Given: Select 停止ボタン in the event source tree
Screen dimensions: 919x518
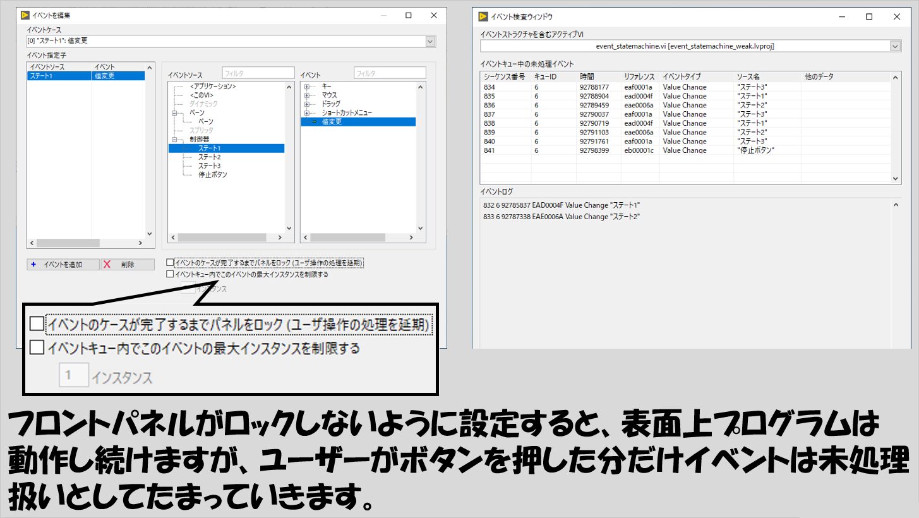Looking at the screenshot, I should (212, 174).
